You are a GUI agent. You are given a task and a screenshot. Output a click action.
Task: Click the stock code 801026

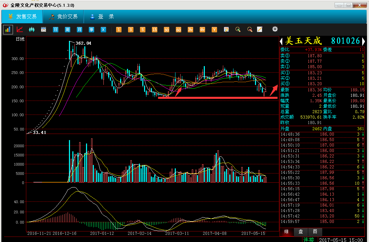[x=345, y=41]
